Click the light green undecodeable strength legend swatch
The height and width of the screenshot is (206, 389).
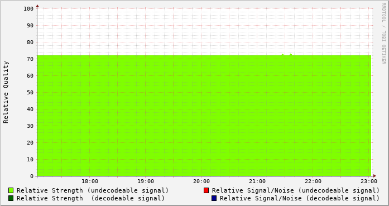coord(11,190)
